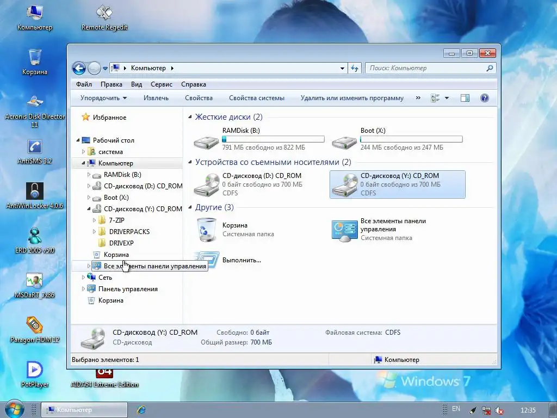Screen dimensions: 557x418
Task: Open the Компьютер desktop shortcut
Action: pos(34,18)
